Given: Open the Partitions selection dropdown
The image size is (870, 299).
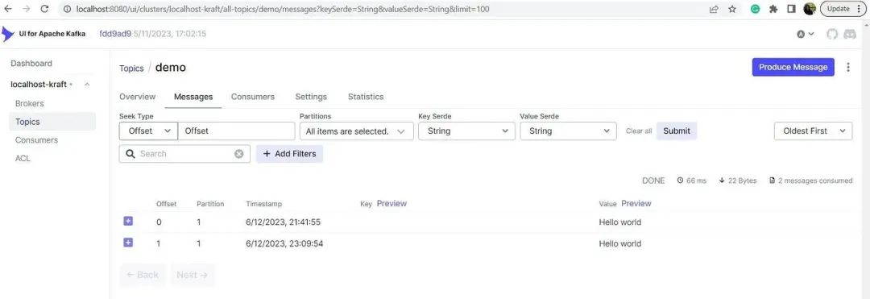Looking at the screenshot, I should [x=356, y=131].
